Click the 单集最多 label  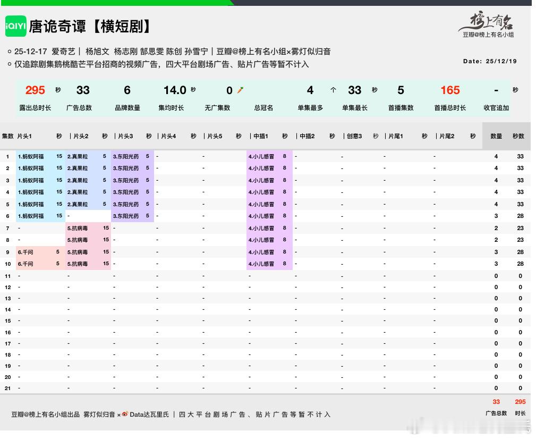click(x=310, y=108)
